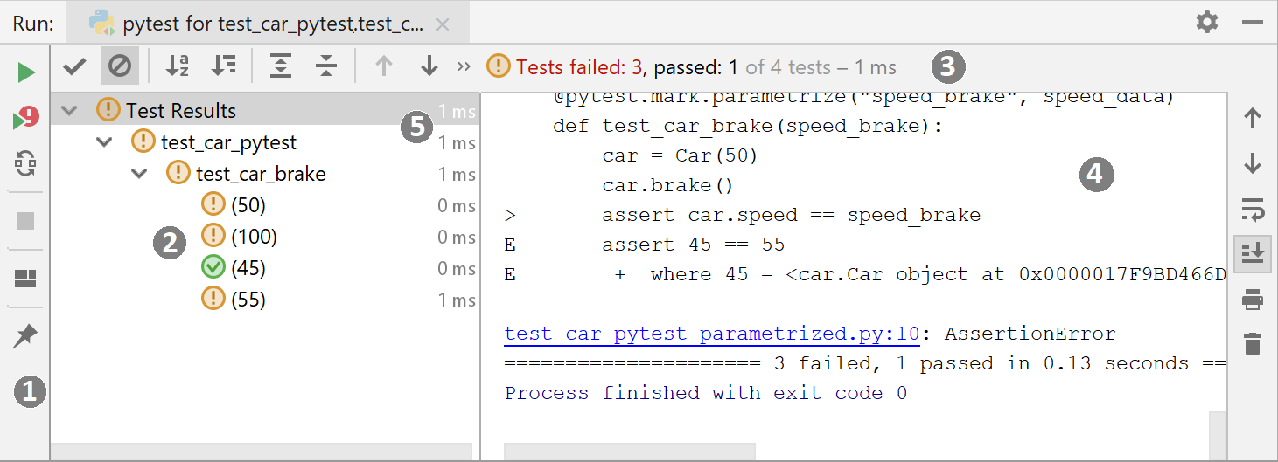Go to previous failed test

click(383, 66)
